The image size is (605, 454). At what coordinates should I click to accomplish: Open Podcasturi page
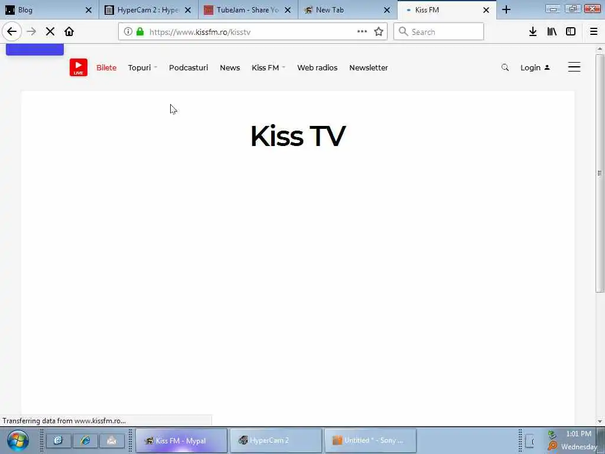(188, 67)
